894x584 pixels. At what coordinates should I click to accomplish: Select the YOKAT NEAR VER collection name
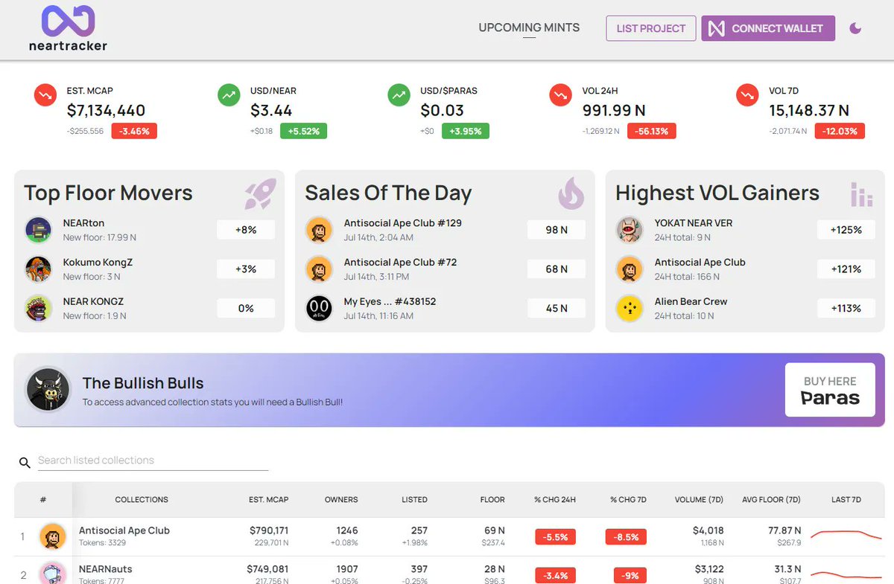pyautogui.click(x=694, y=223)
